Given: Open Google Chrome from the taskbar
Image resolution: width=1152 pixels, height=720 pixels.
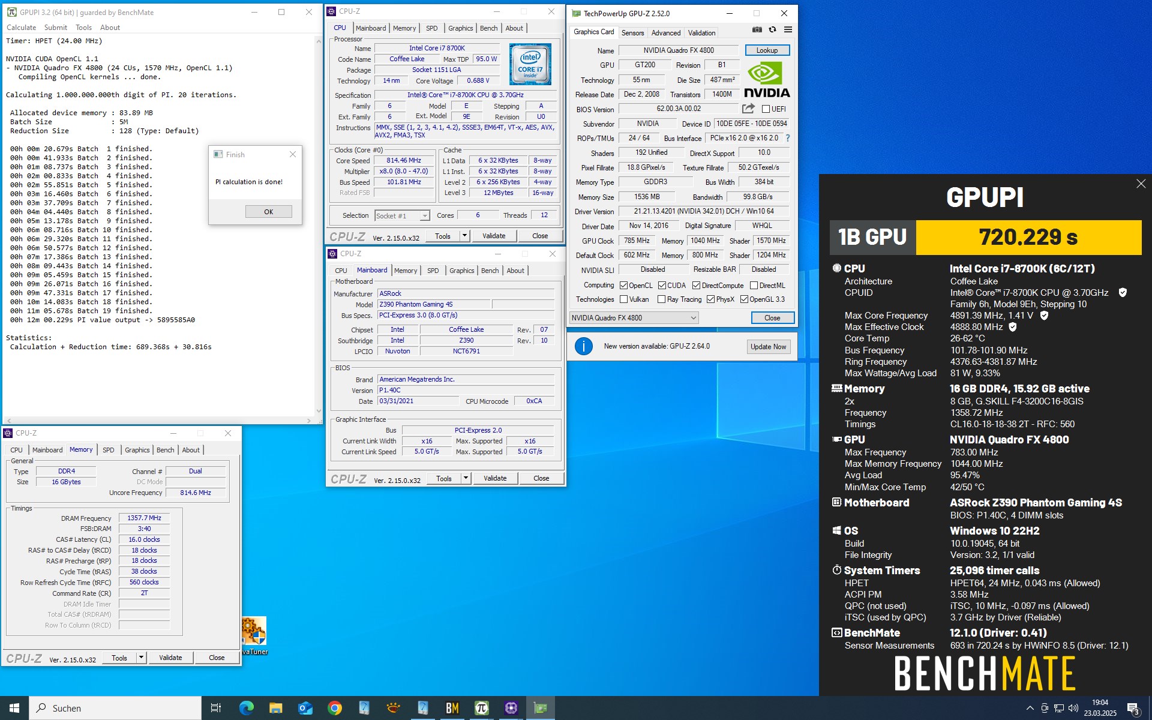Looking at the screenshot, I should pos(335,708).
